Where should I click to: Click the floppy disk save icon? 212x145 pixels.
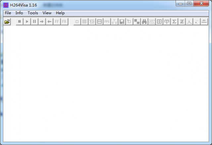coord(122,22)
